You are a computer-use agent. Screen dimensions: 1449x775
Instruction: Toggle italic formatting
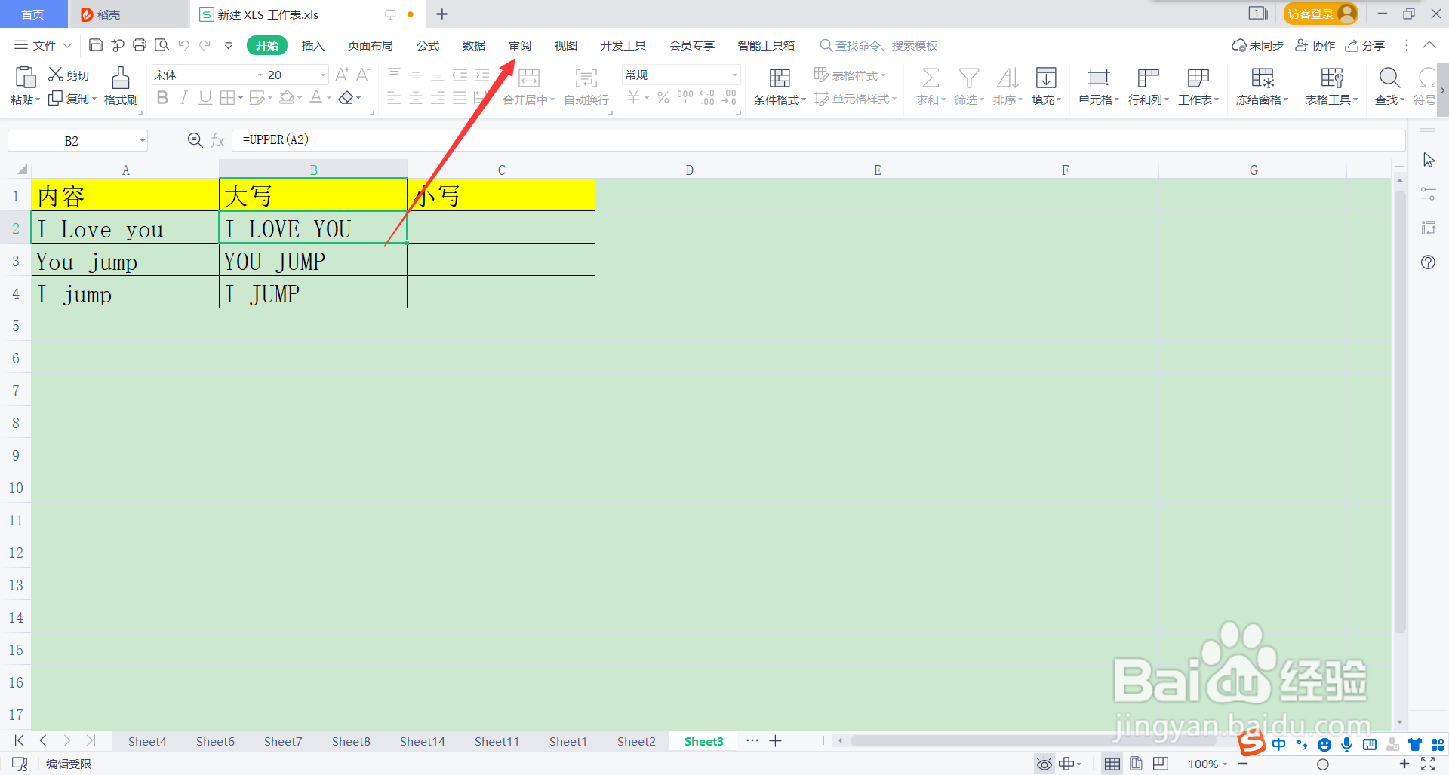pos(183,97)
